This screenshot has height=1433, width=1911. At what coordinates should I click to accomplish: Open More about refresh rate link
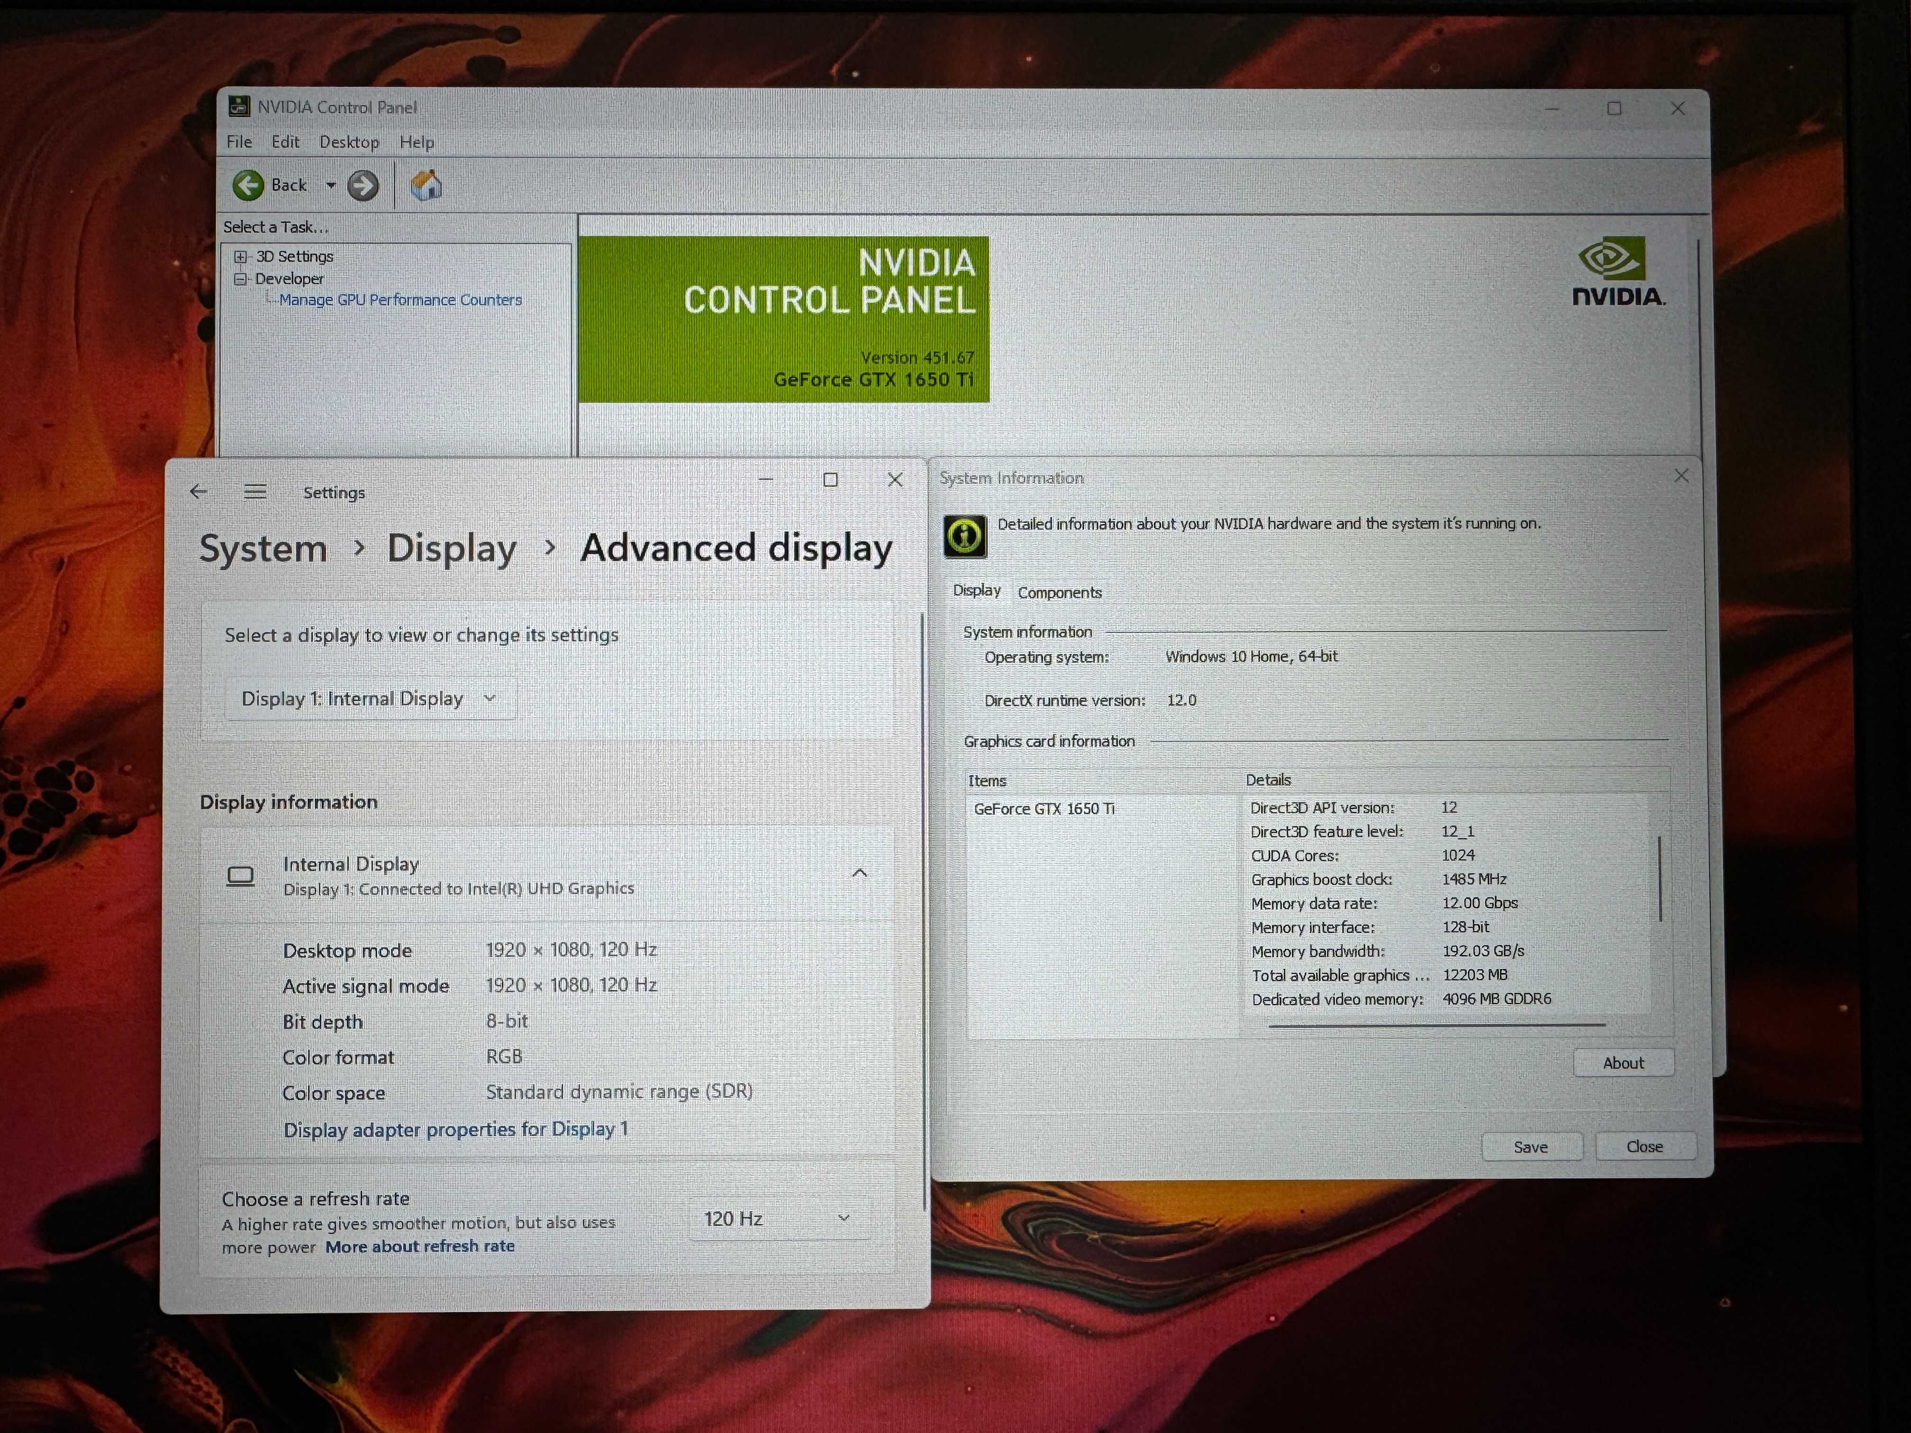click(420, 1246)
